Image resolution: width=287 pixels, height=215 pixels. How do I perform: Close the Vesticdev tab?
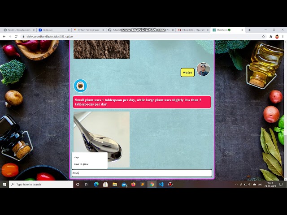pos(69,30)
